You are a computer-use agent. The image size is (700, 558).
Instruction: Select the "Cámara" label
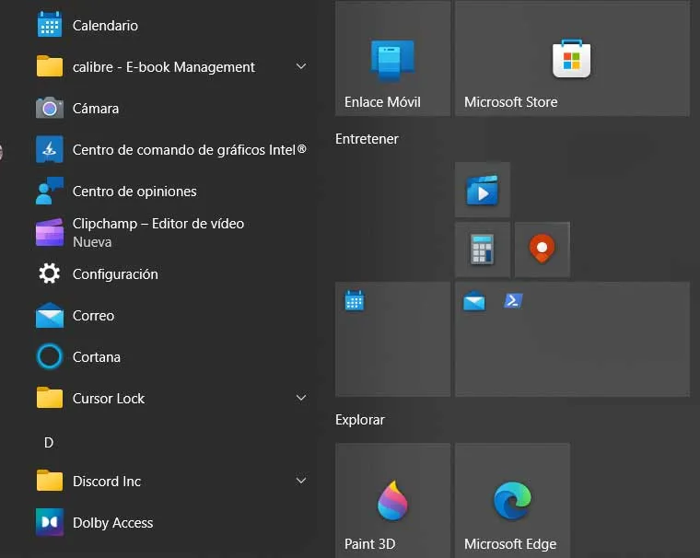coord(96,109)
